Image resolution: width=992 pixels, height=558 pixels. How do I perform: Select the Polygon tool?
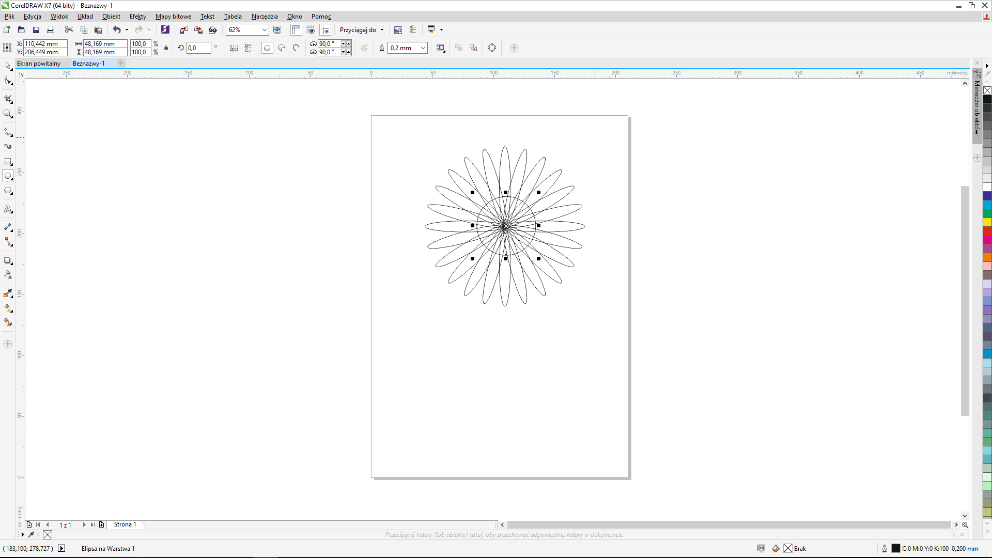point(8,191)
